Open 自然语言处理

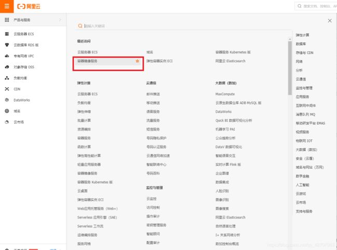226,226
